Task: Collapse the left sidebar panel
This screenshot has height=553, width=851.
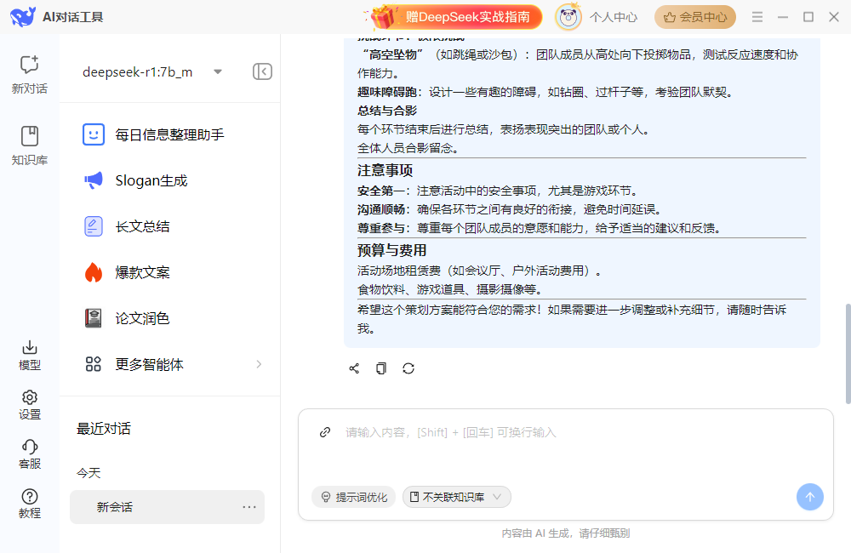Action: pos(262,71)
